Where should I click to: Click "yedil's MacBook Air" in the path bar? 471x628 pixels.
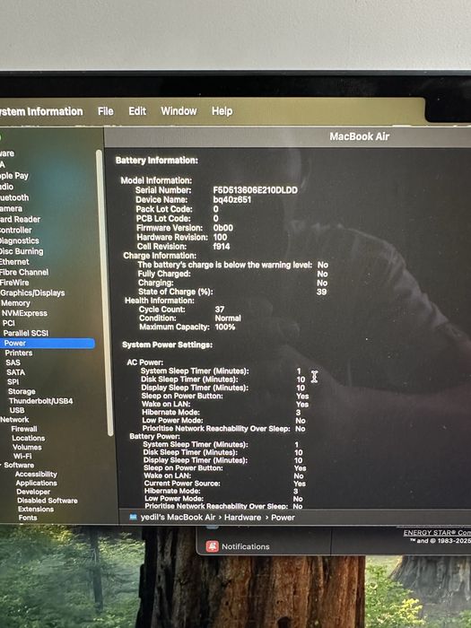tap(178, 517)
